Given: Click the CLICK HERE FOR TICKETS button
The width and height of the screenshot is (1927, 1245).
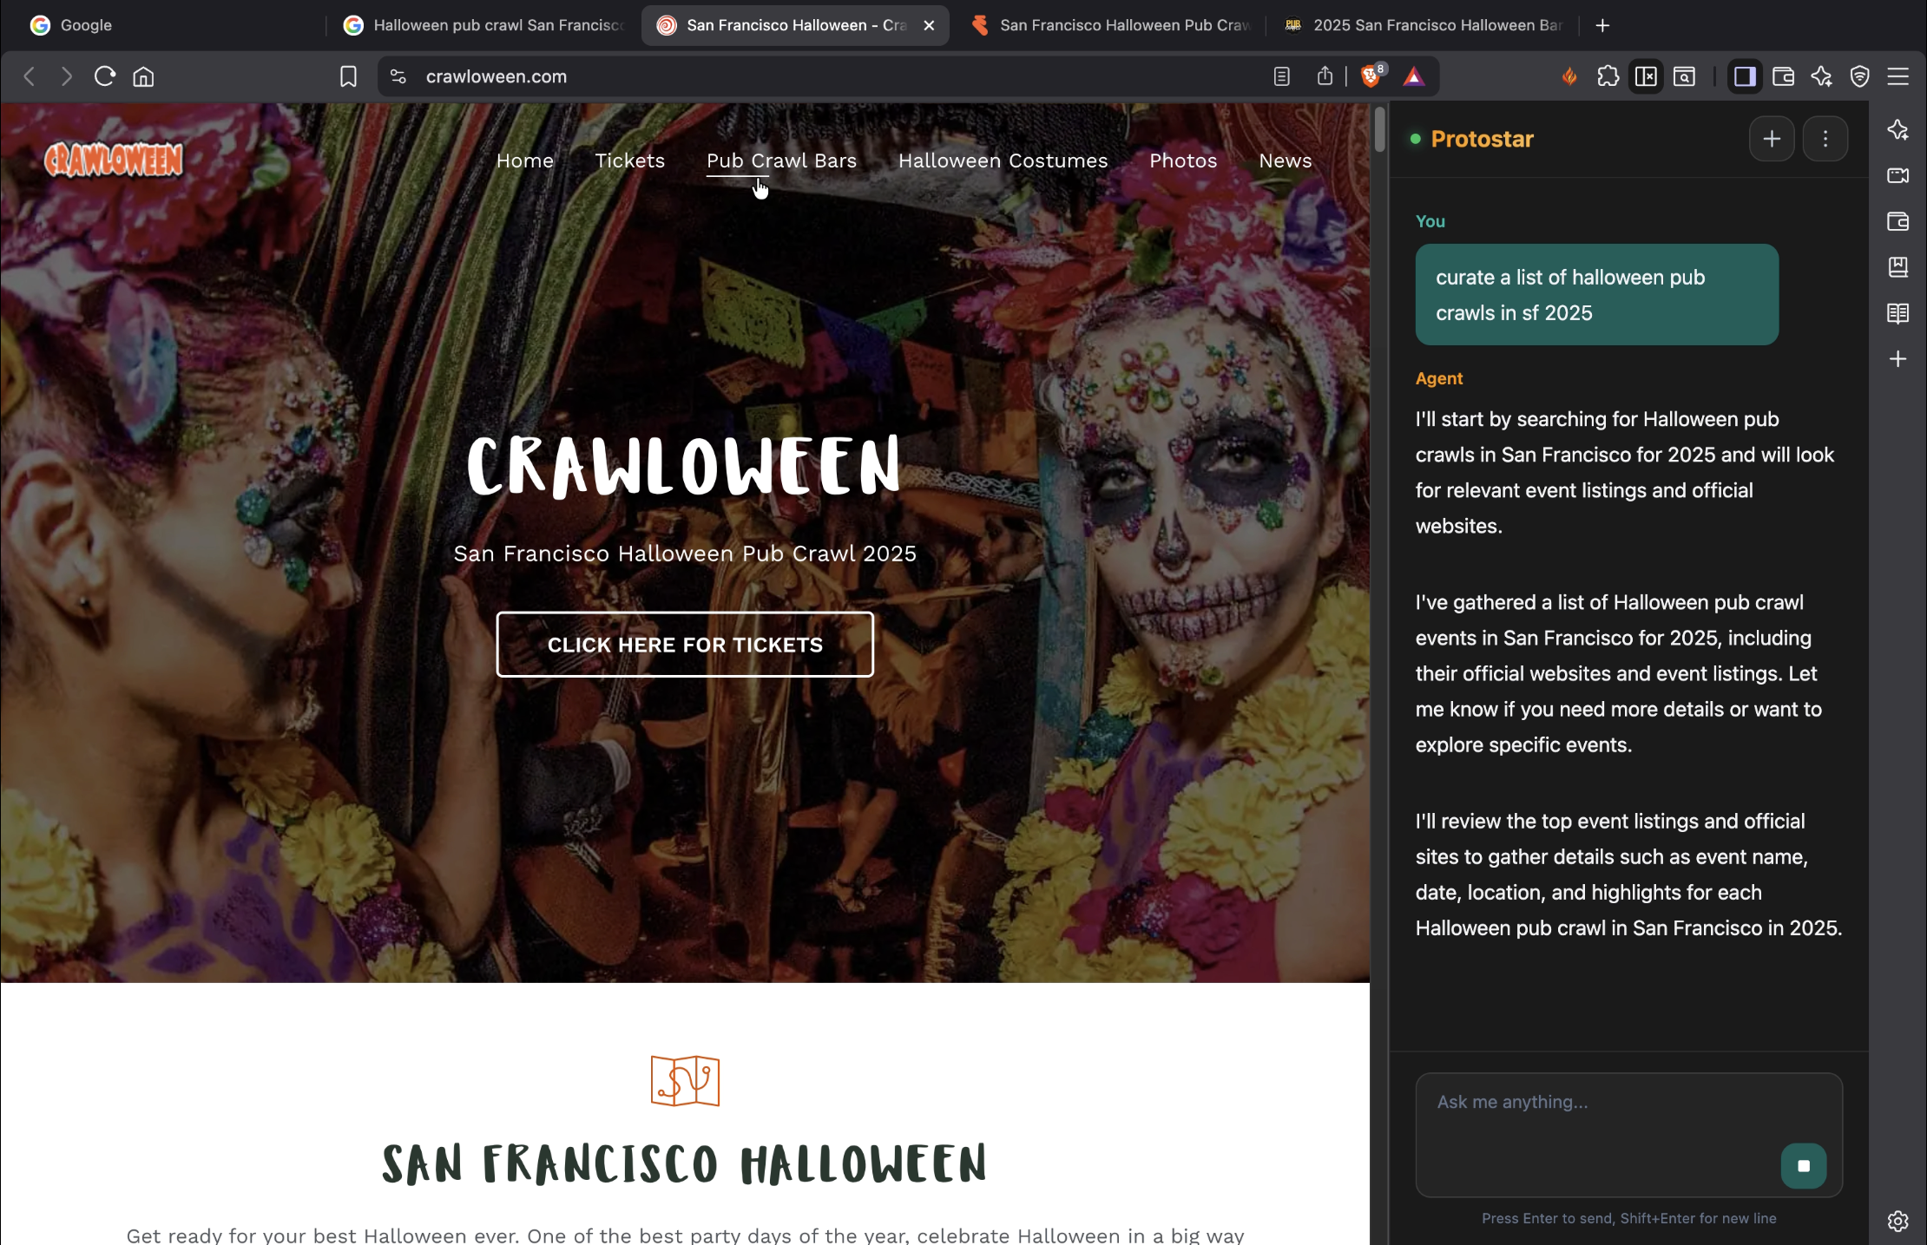Looking at the screenshot, I should click(x=685, y=645).
